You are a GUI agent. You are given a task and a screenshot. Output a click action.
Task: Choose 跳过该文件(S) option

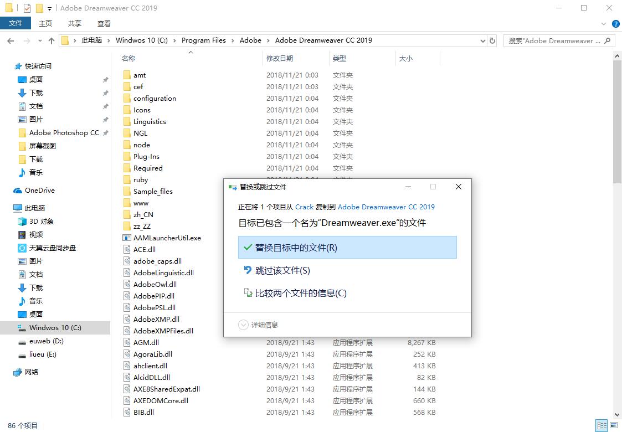pyautogui.click(x=347, y=270)
